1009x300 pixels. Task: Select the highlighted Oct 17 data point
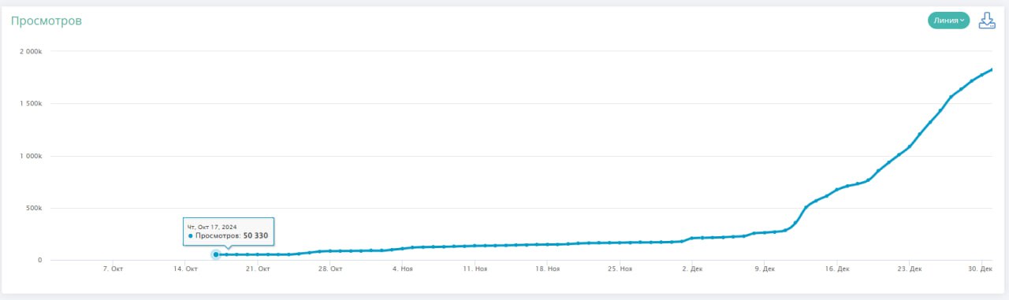click(x=216, y=254)
